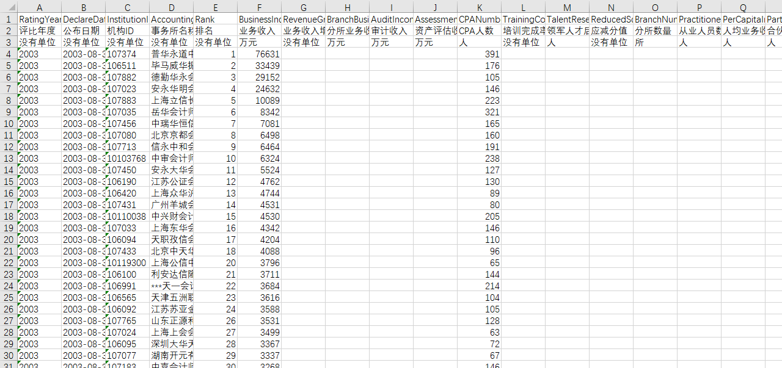Select column O header

(x=656, y=7)
